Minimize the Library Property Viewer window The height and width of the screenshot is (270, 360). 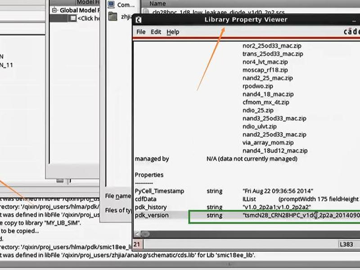[x=354, y=20]
